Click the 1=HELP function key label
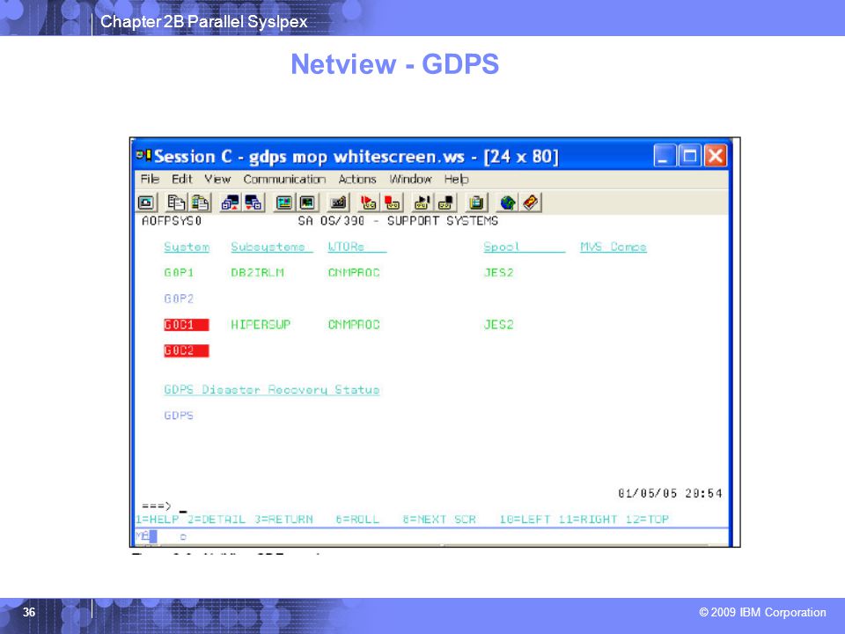This screenshot has height=634, width=845. [157, 520]
